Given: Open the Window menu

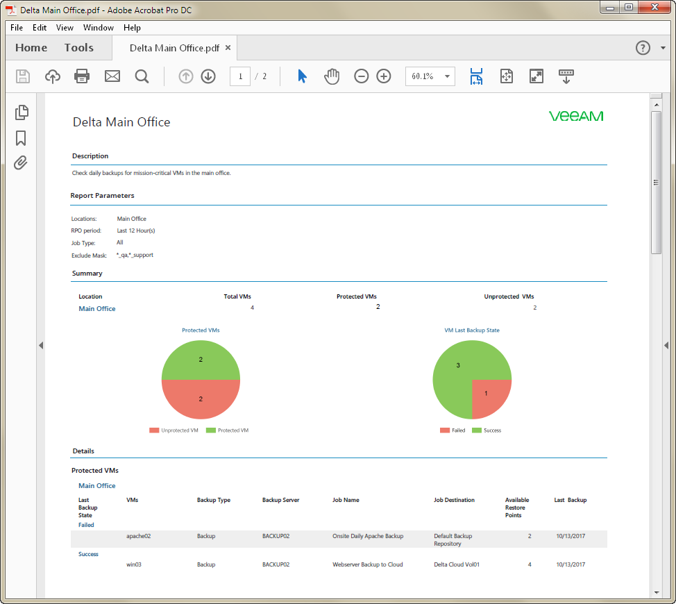Looking at the screenshot, I should 99,28.
